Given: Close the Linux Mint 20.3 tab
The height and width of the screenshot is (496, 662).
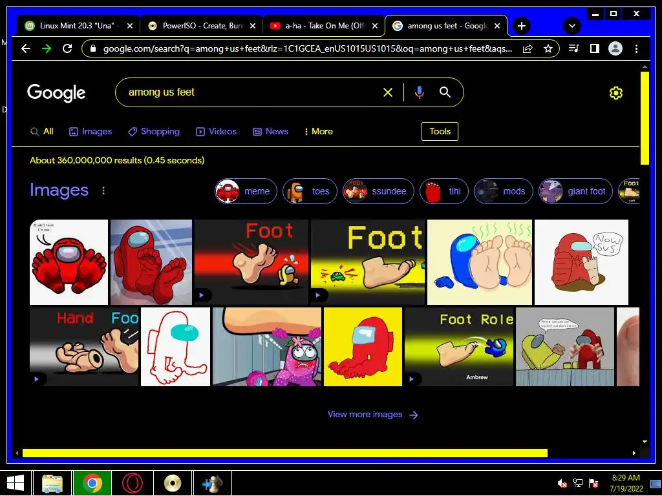Looking at the screenshot, I should (130, 26).
